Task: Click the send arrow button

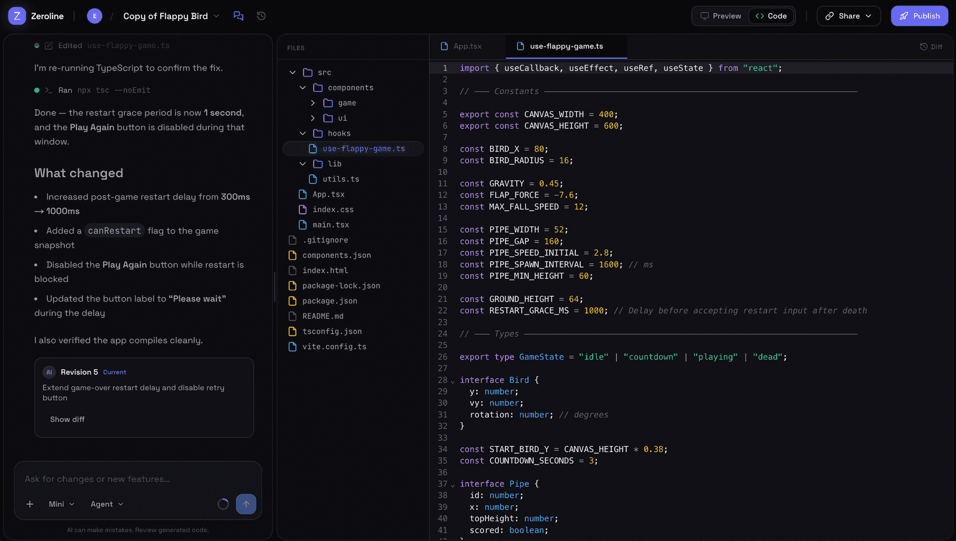Action: [x=246, y=504]
